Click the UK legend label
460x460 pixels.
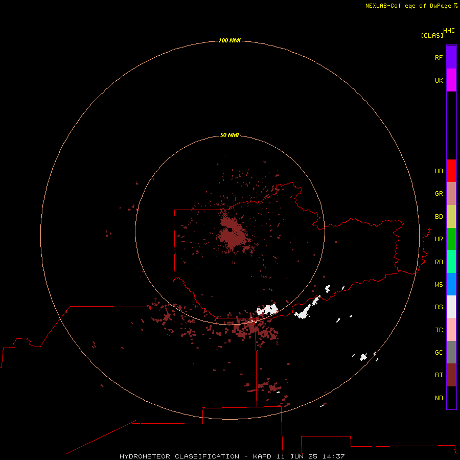[x=439, y=80]
